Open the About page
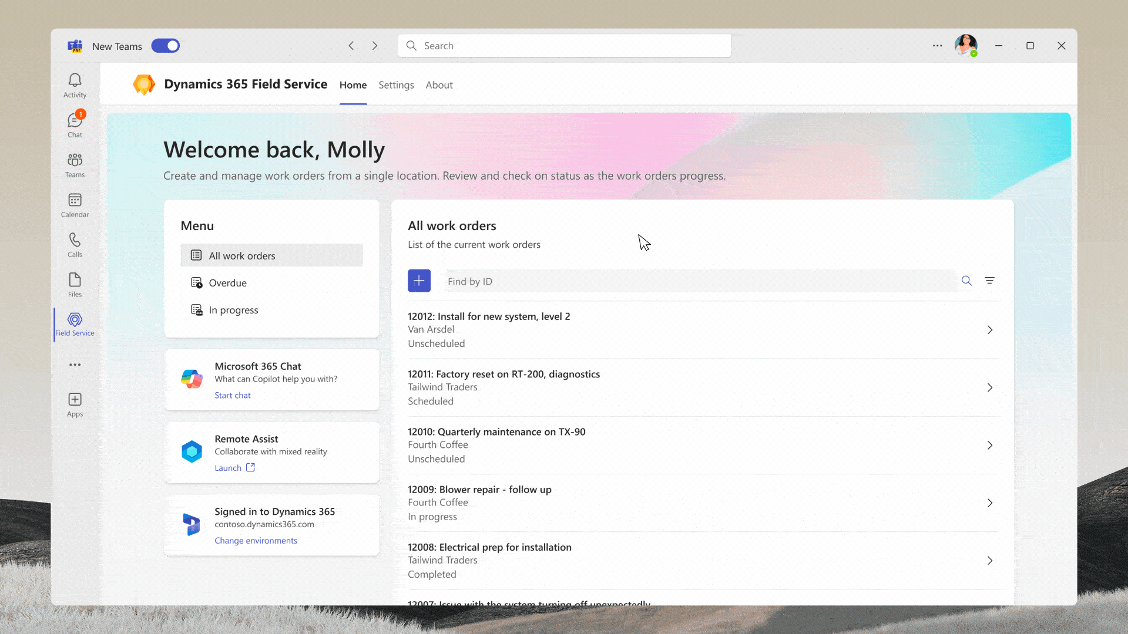This screenshot has height=634, width=1128. [x=439, y=85]
